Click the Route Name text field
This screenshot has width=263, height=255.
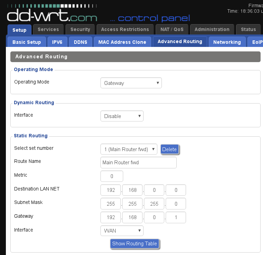click(x=138, y=163)
